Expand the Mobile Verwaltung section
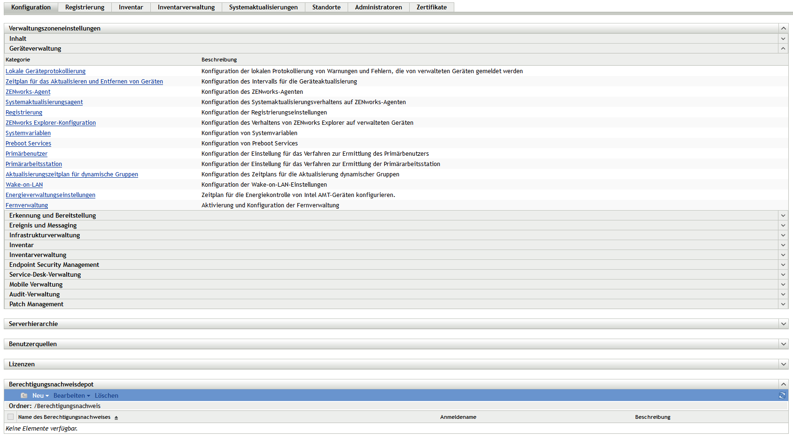 coord(783,284)
